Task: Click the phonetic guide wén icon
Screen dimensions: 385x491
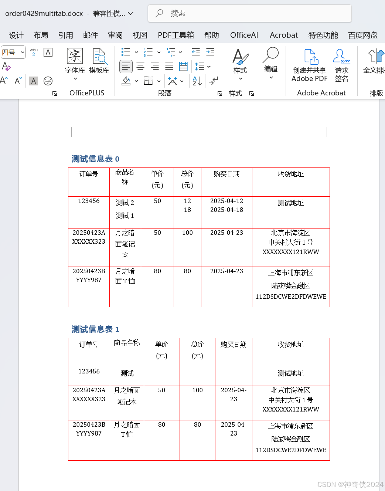Action: pos(34,52)
